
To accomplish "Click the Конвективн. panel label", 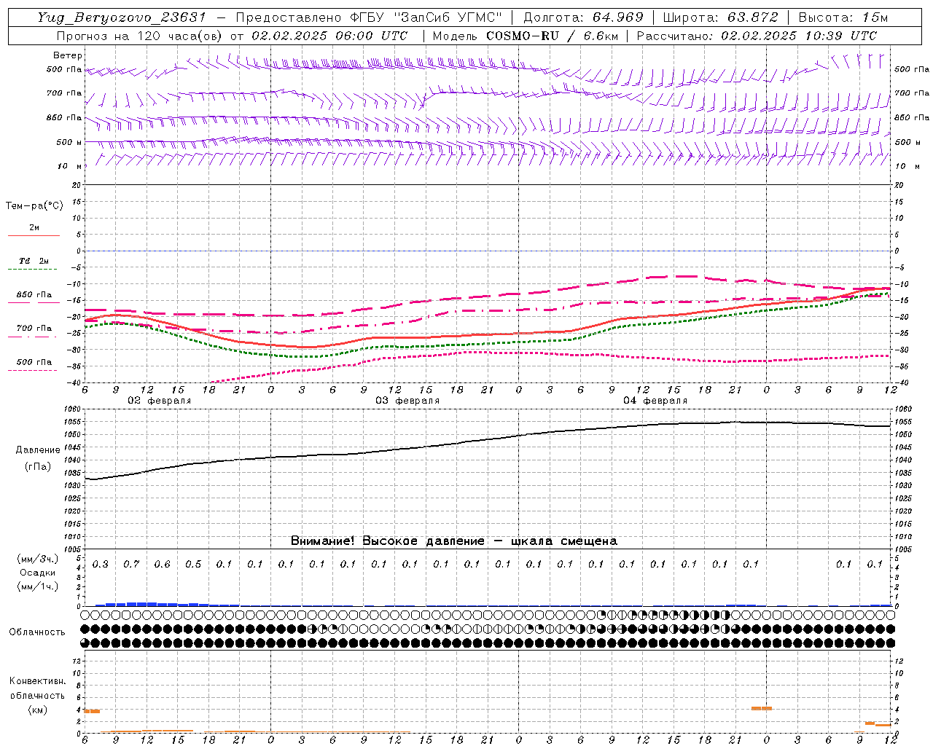I will 37,681.
